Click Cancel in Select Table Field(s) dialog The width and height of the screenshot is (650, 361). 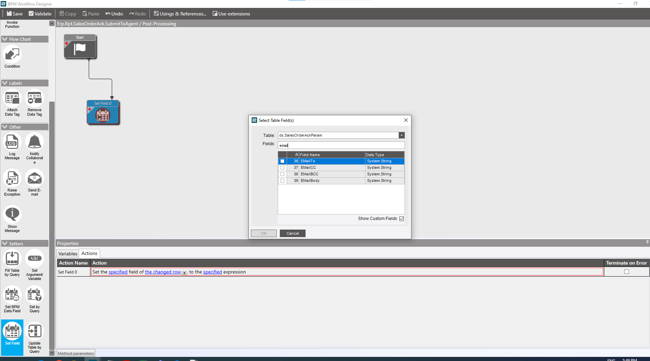[293, 233]
